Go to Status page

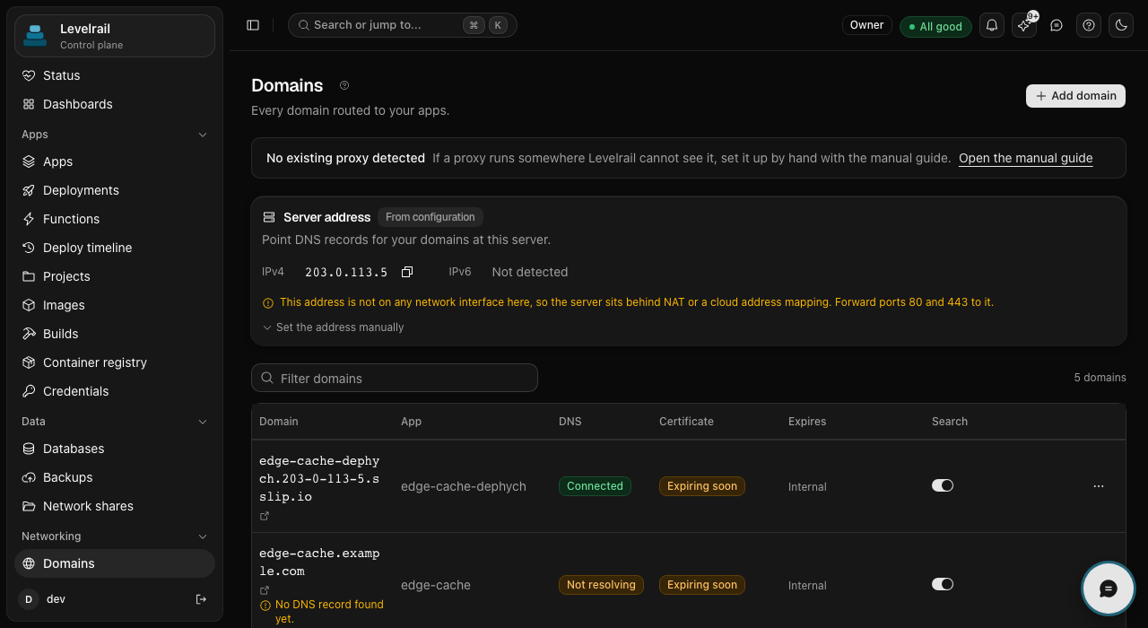pos(115,75)
